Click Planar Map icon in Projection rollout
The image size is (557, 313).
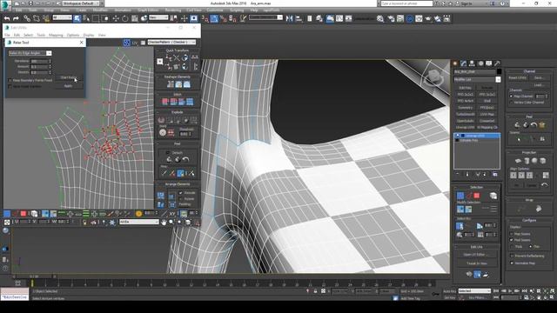[x=519, y=161]
